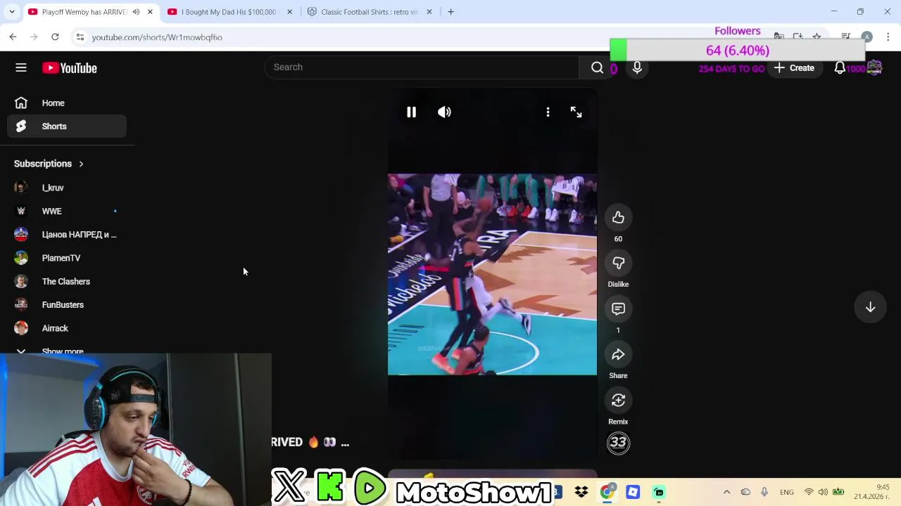The height and width of the screenshot is (506, 901).
Task: Switch to Classic Football Shirts tab
Action: 370,12
